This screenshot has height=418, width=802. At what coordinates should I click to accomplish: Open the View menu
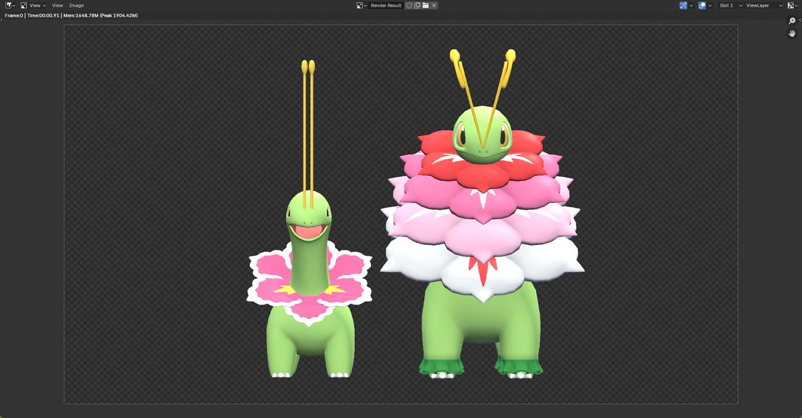57,5
